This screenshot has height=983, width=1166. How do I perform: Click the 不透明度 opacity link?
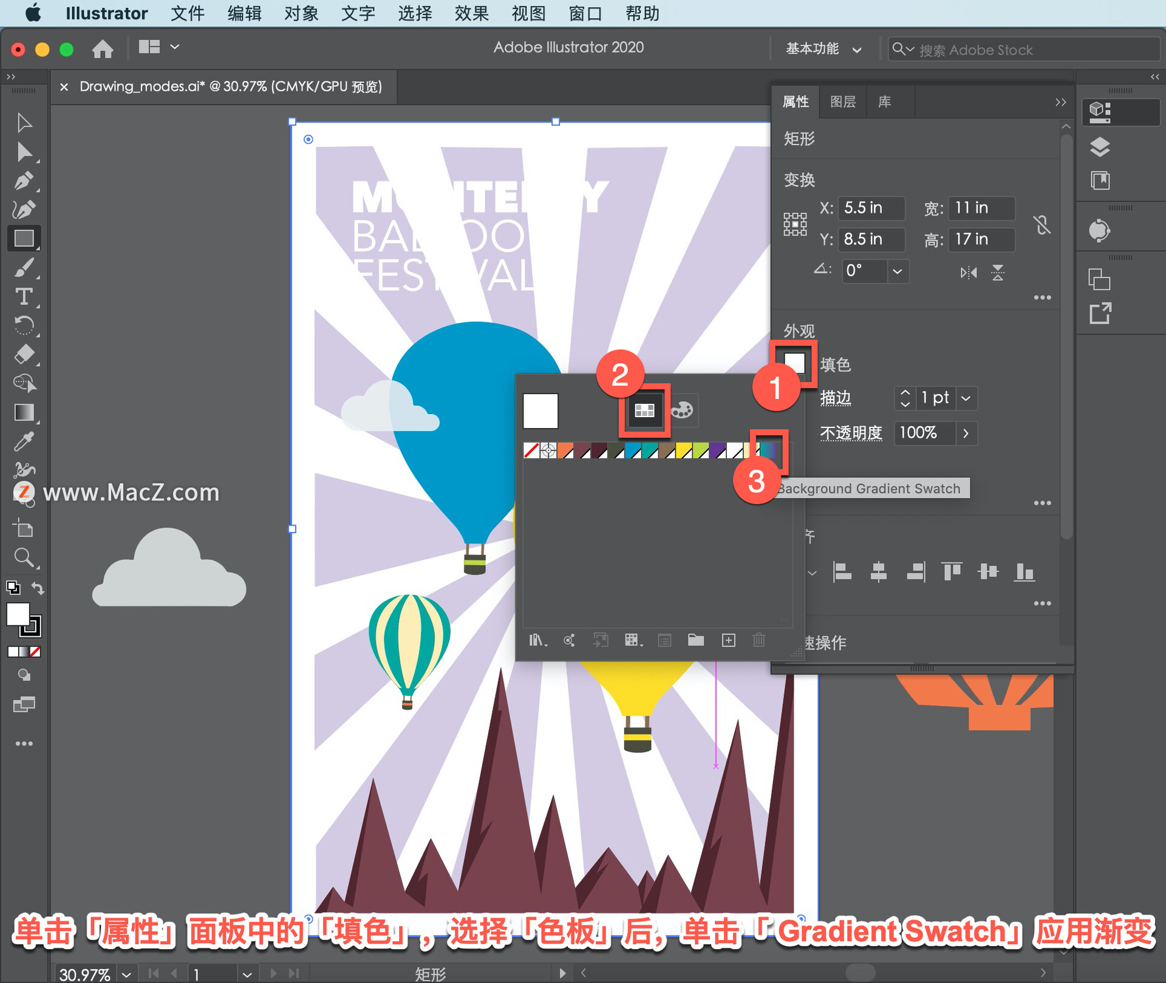(850, 433)
